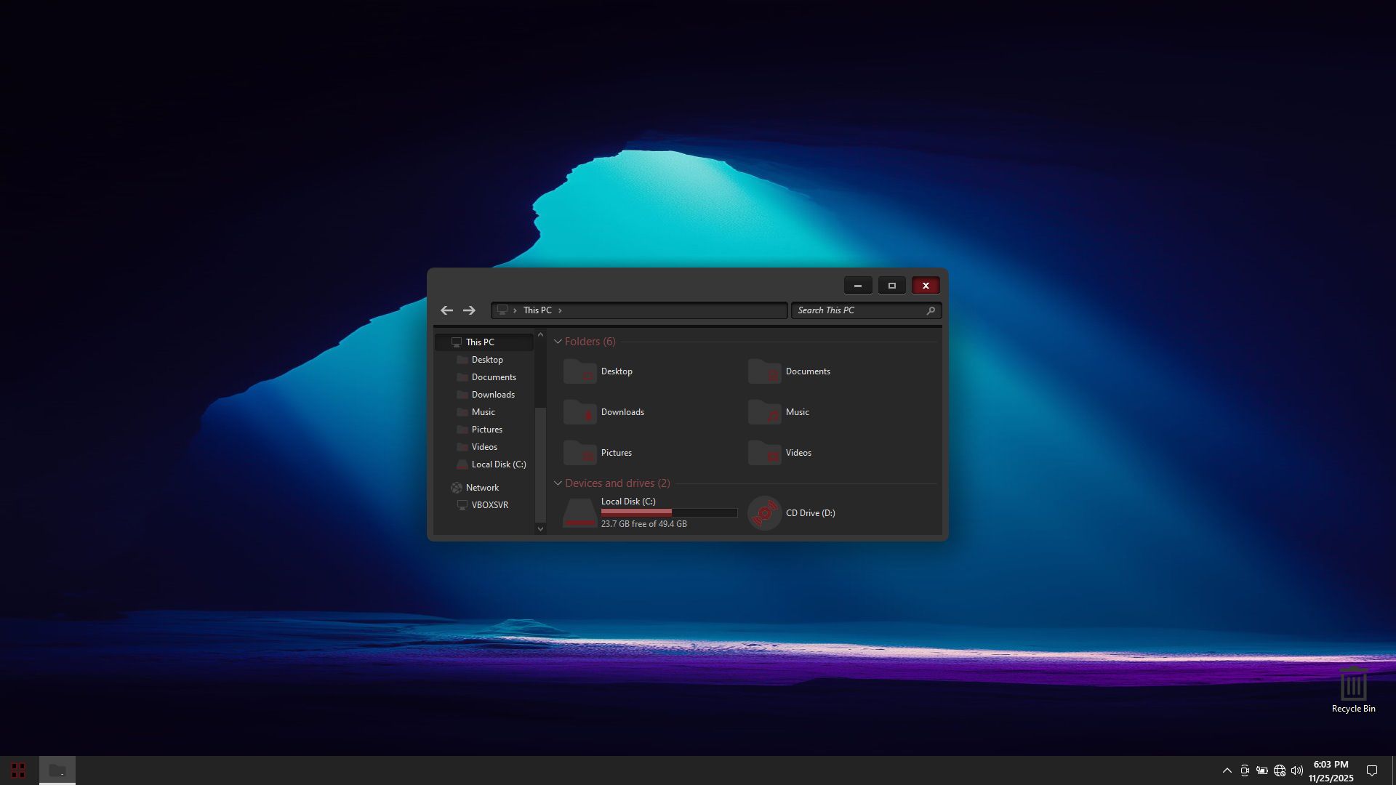This screenshot has width=1396, height=785.
Task: Open the CD Drive (D:) icon
Action: (x=764, y=513)
